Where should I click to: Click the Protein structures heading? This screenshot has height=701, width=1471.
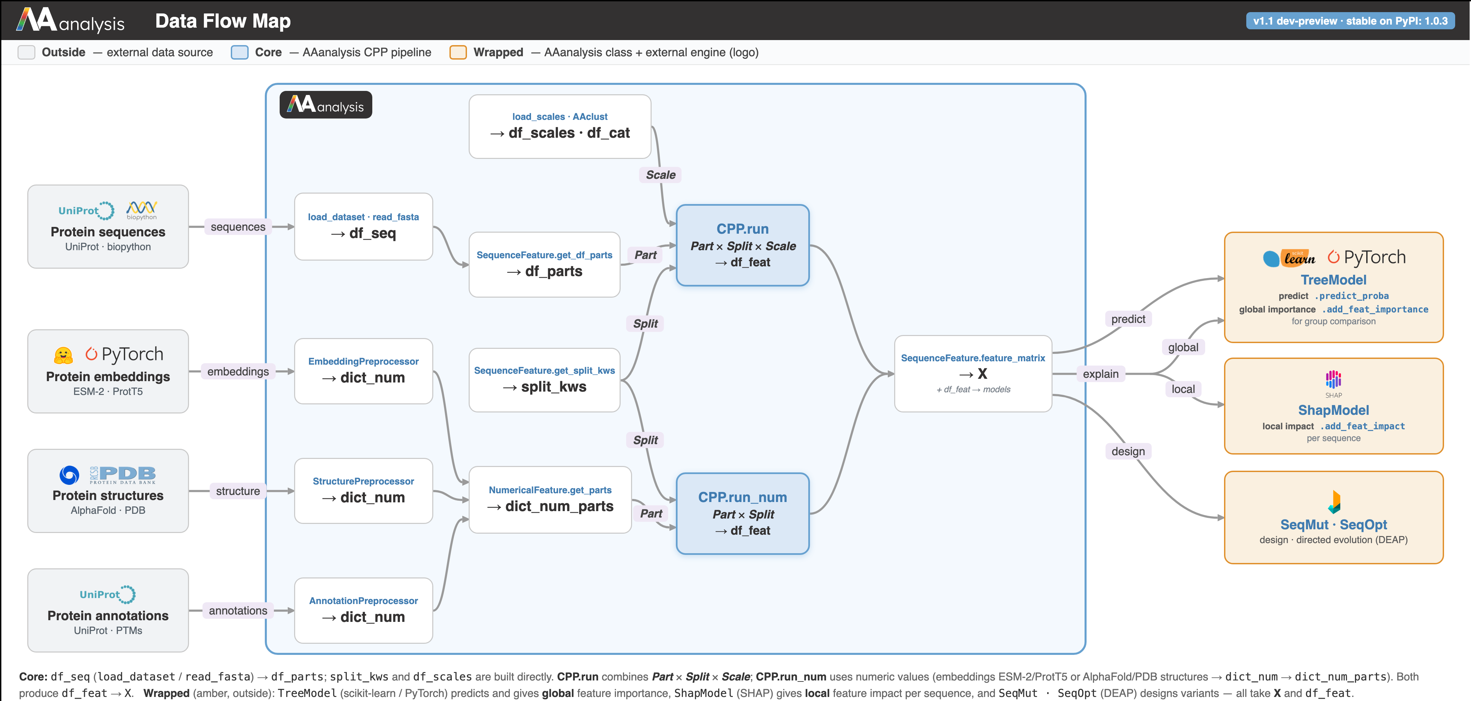coord(108,496)
